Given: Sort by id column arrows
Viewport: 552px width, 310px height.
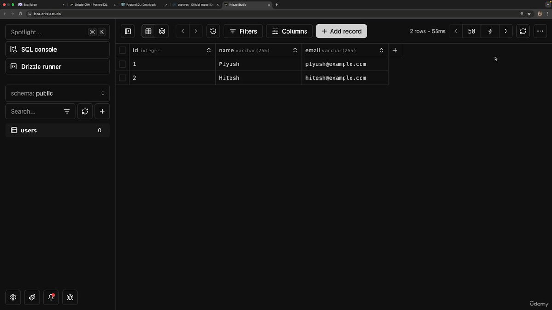Looking at the screenshot, I should (x=209, y=50).
